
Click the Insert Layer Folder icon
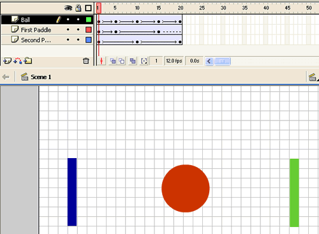click(28, 61)
